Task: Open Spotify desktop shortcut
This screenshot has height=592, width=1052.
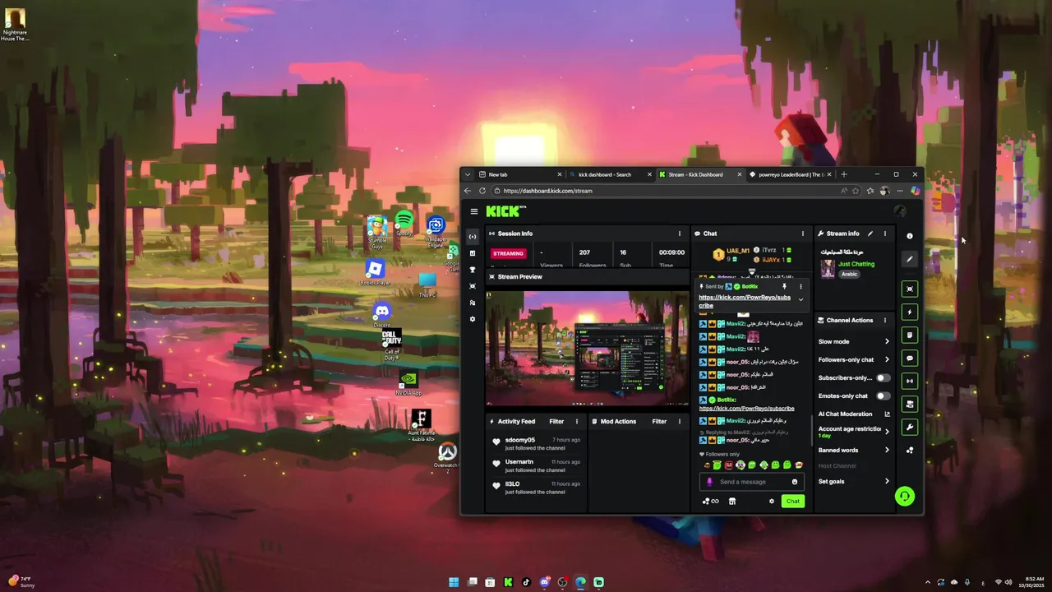Action: click(404, 223)
